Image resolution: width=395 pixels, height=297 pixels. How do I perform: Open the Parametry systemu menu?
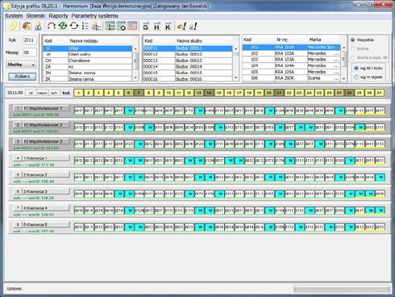(94, 16)
